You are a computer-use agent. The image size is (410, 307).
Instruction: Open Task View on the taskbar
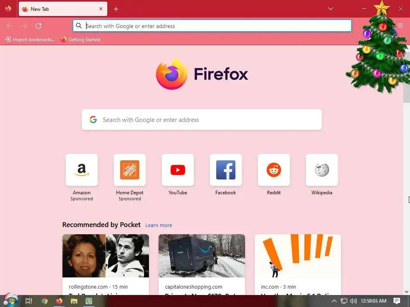pyautogui.click(x=29, y=301)
